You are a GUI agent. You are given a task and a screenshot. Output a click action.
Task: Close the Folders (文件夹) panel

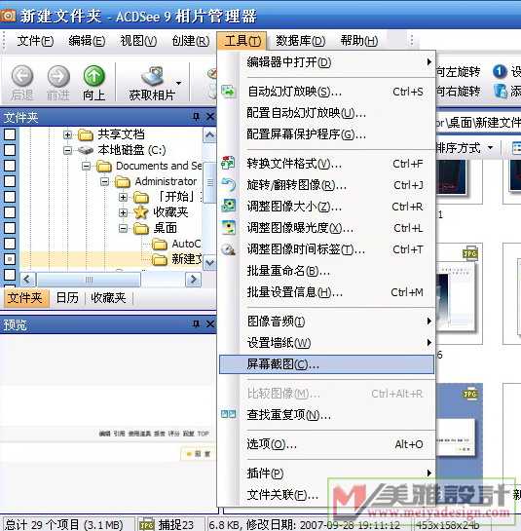(210, 117)
